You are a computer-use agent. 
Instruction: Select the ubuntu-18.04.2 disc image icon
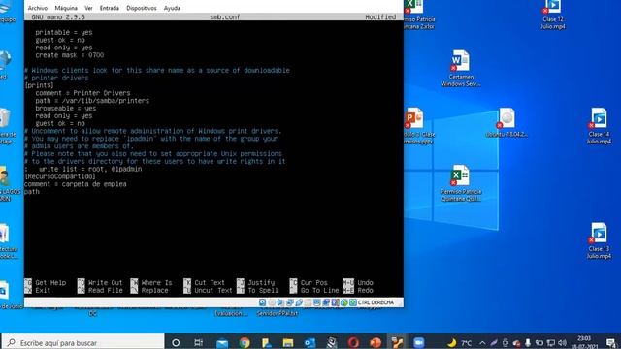click(507, 122)
